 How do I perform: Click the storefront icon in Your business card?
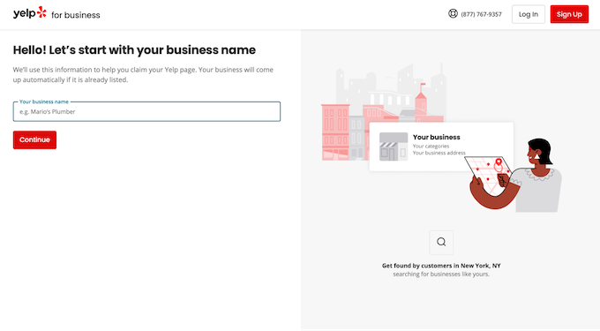(394, 147)
